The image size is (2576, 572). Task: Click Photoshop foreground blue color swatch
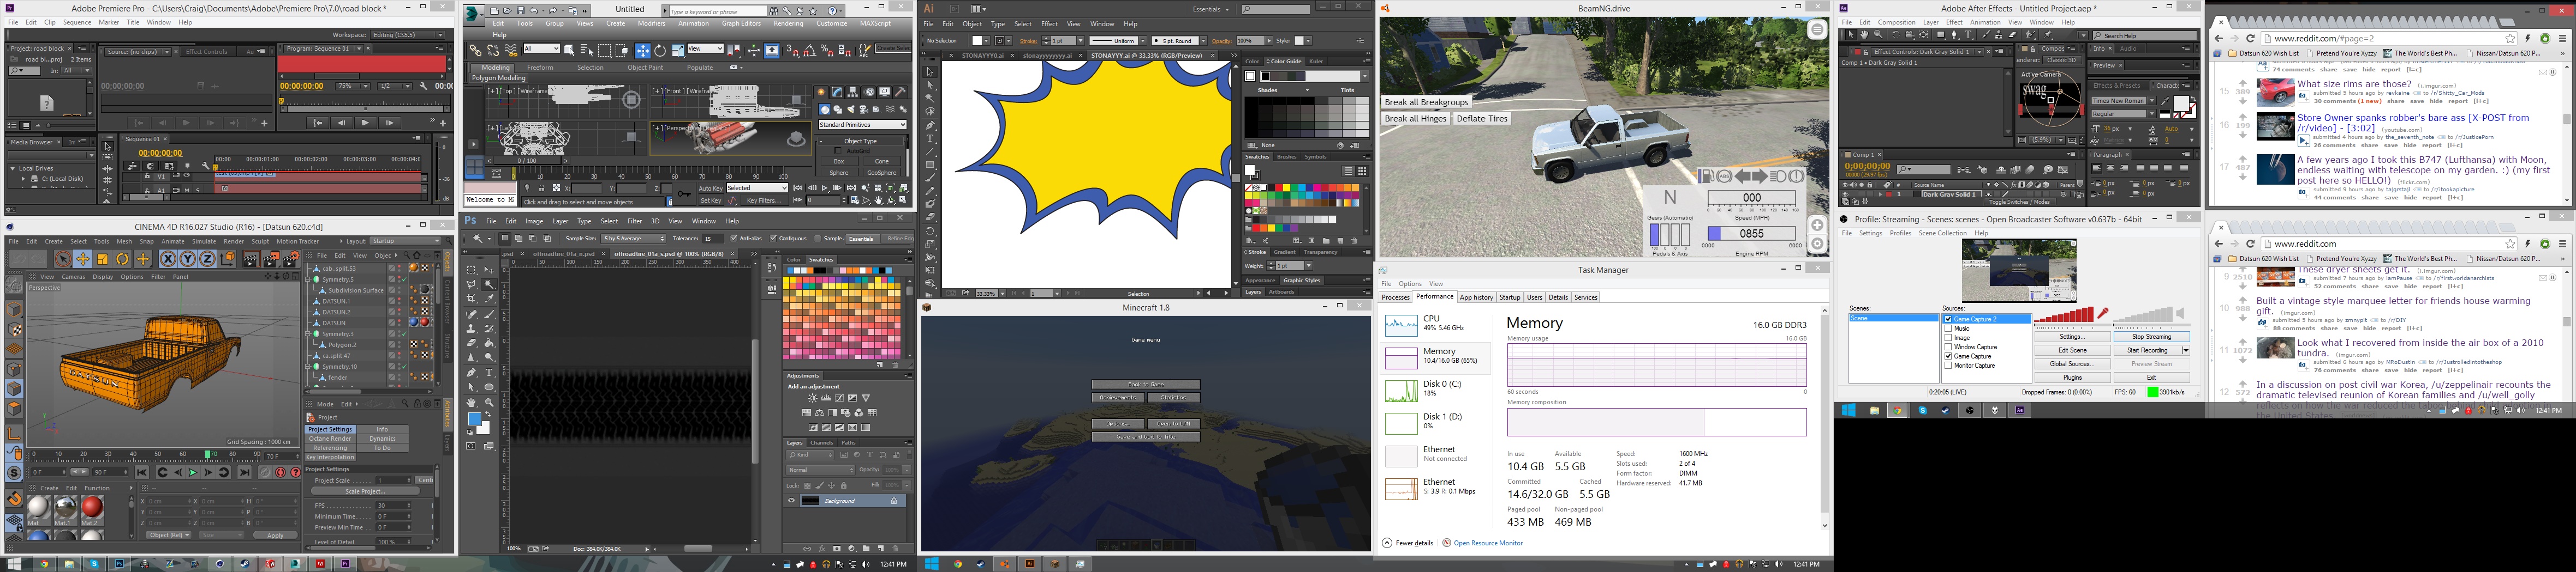(x=474, y=420)
